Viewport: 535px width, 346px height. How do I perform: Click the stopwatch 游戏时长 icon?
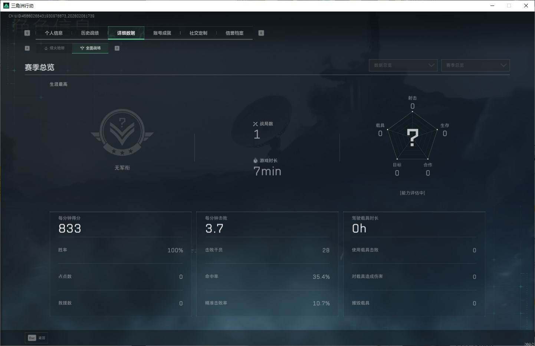(255, 161)
